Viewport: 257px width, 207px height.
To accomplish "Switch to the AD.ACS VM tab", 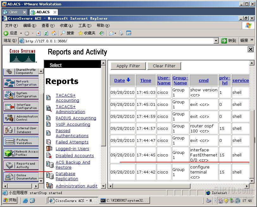I will pyautogui.click(x=43, y=12).
